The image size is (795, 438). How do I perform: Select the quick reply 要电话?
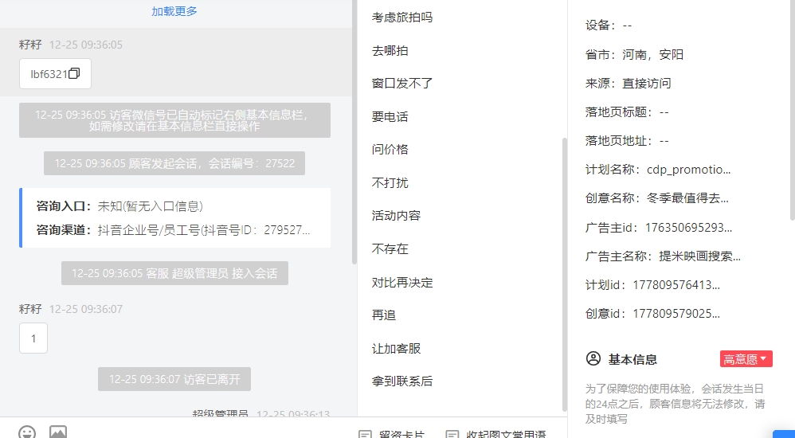pos(390,116)
